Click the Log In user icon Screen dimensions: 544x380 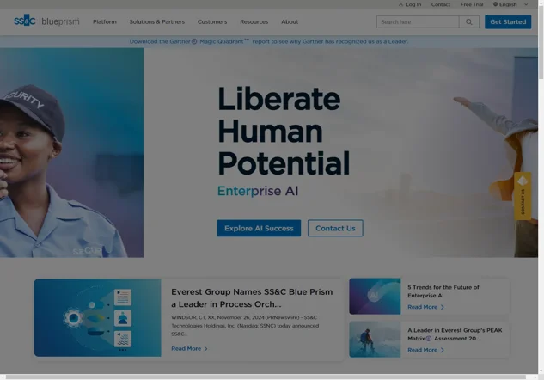pos(400,4)
